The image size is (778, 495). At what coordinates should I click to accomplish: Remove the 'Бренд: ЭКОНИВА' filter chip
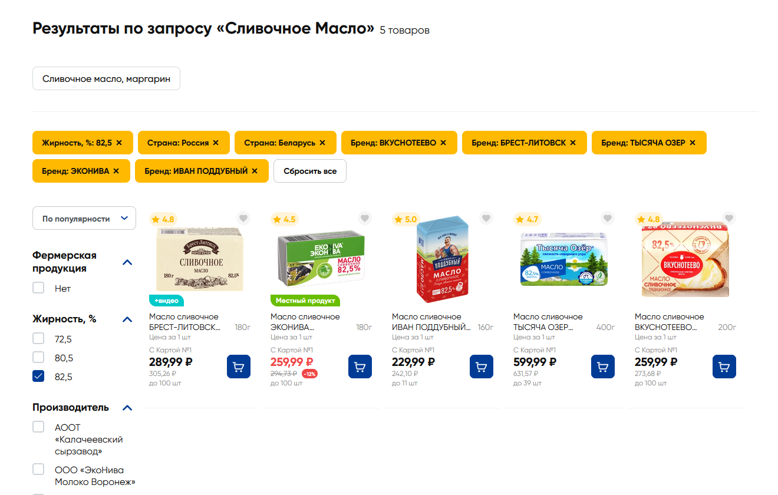click(116, 171)
